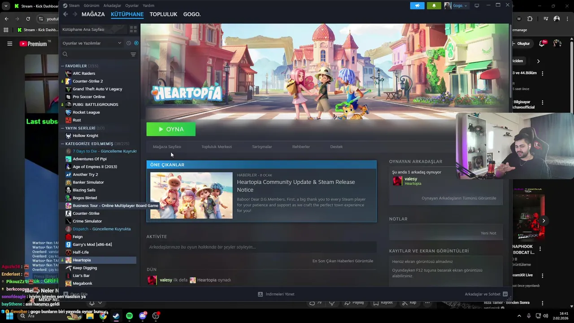This screenshot has width=574, height=323.
Task: Open the Oyunlar menu
Action: (132, 5)
